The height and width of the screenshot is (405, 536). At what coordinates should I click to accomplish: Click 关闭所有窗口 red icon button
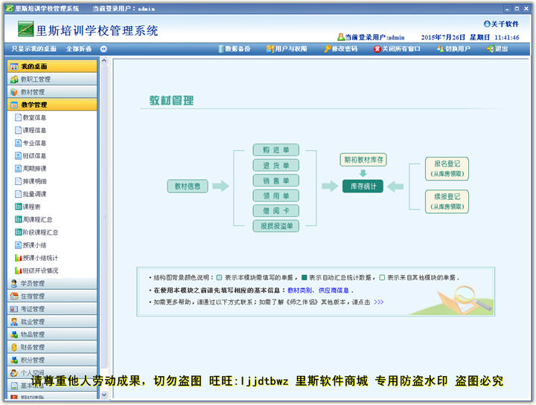[x=397, y=49]
